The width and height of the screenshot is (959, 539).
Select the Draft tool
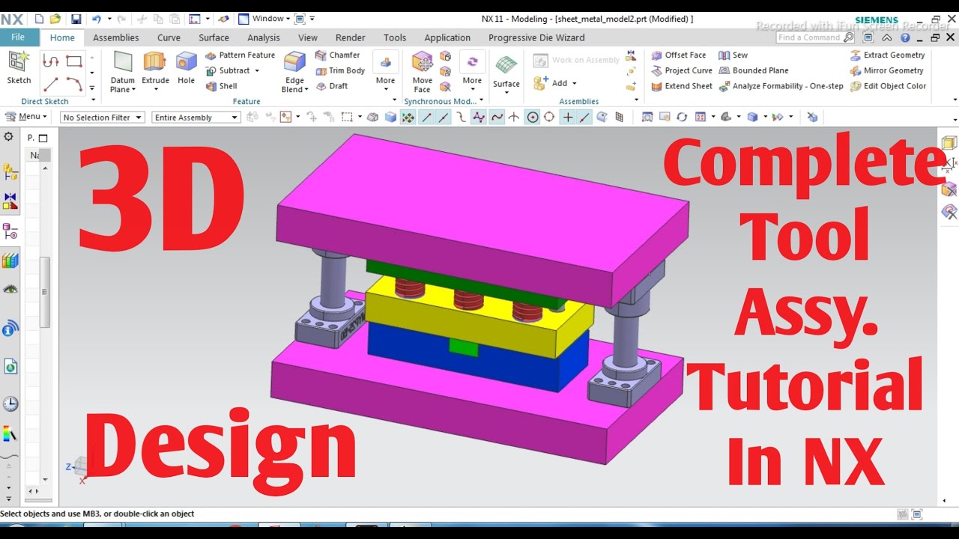click(x=331, y=86)
